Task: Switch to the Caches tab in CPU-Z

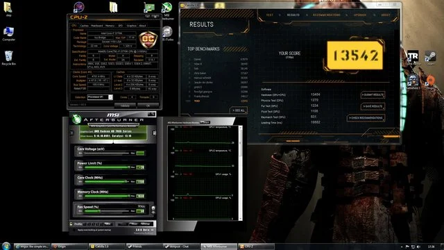Action: tap(85, 26)
